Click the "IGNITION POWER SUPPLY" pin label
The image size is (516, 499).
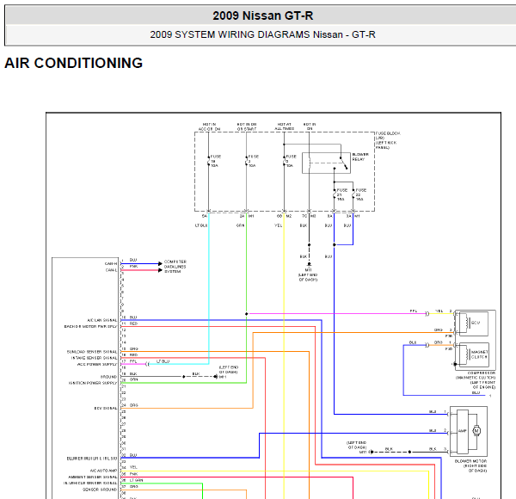coord(93,383)
